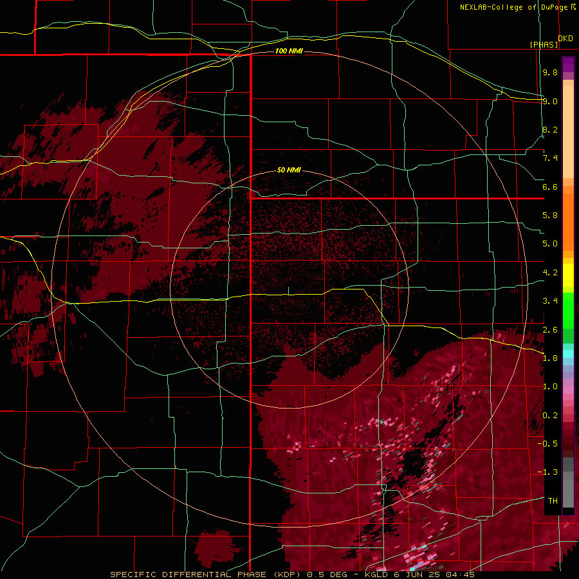
Task: Click the KGLD station ID in the caption
Action: point(378,574)
